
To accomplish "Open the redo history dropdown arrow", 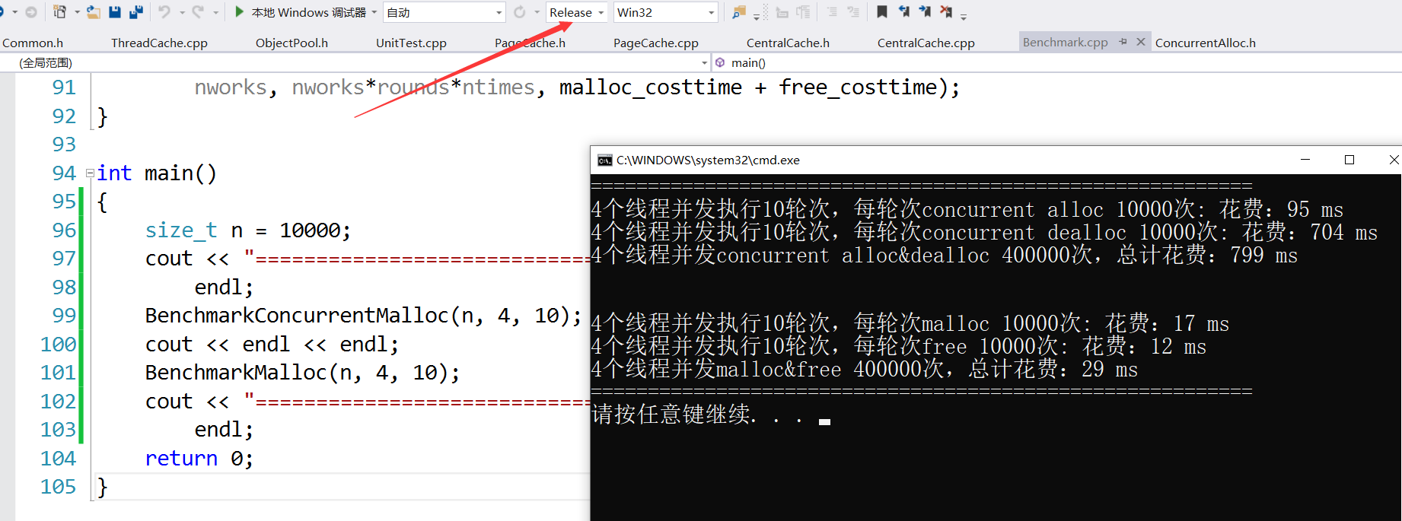I will point(215,12).
